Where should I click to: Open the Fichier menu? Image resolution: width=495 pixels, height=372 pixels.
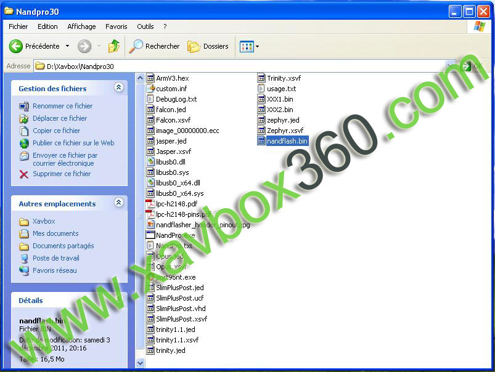[x=18, y=26]
